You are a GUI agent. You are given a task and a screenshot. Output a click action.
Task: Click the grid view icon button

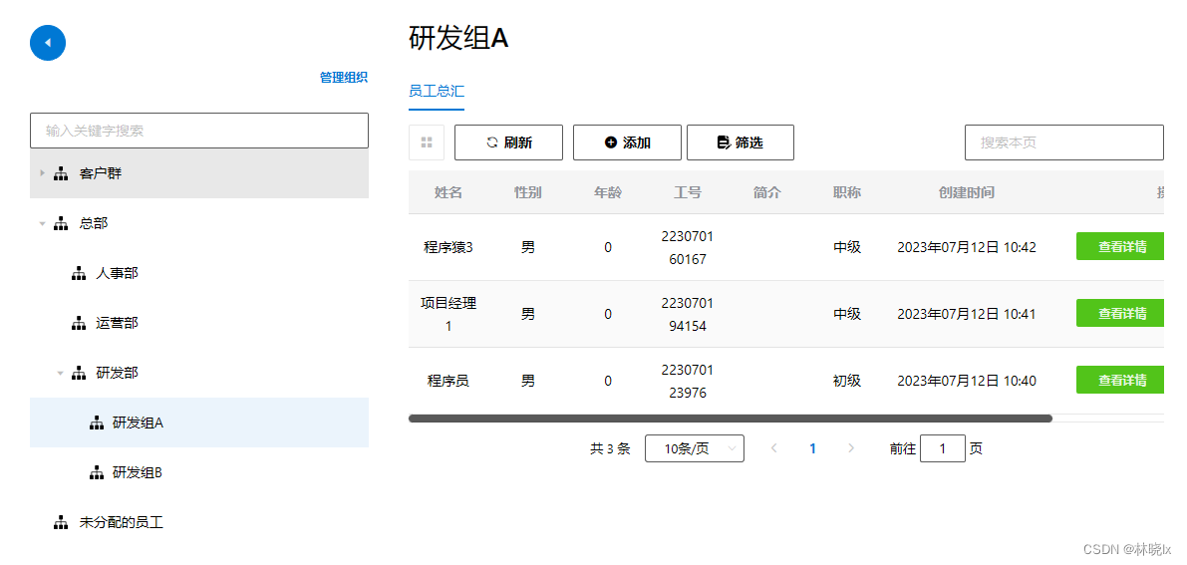427,142
